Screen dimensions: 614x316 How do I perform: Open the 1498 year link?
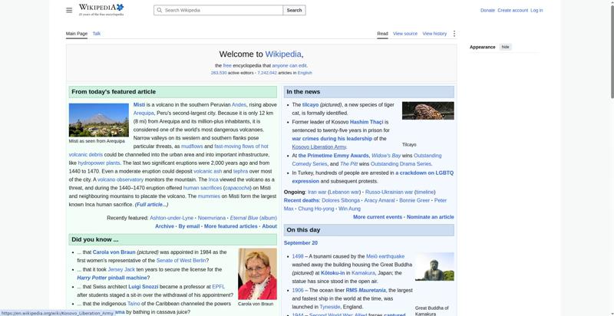tap(298, 256)
